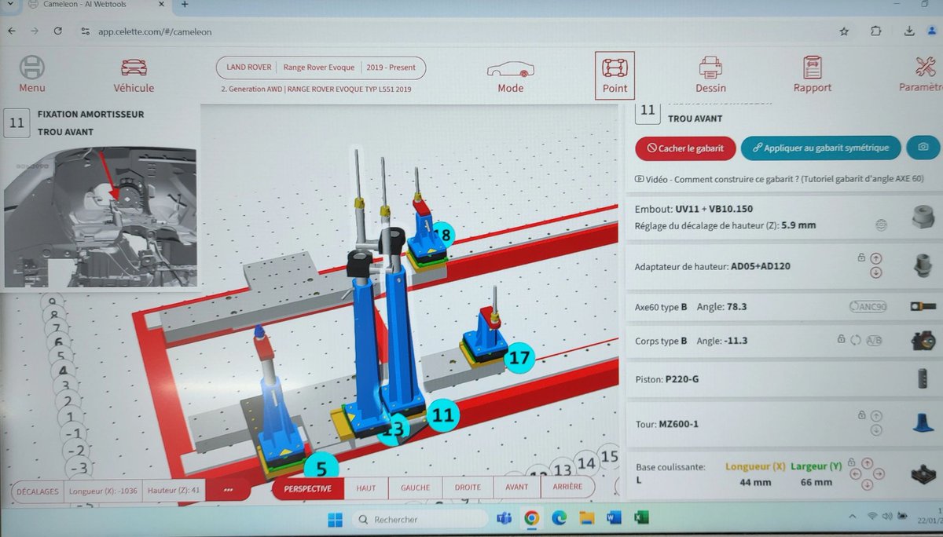Select the Point tool
The height and width of the screenshot is (537, 943).
coord(615,75)
